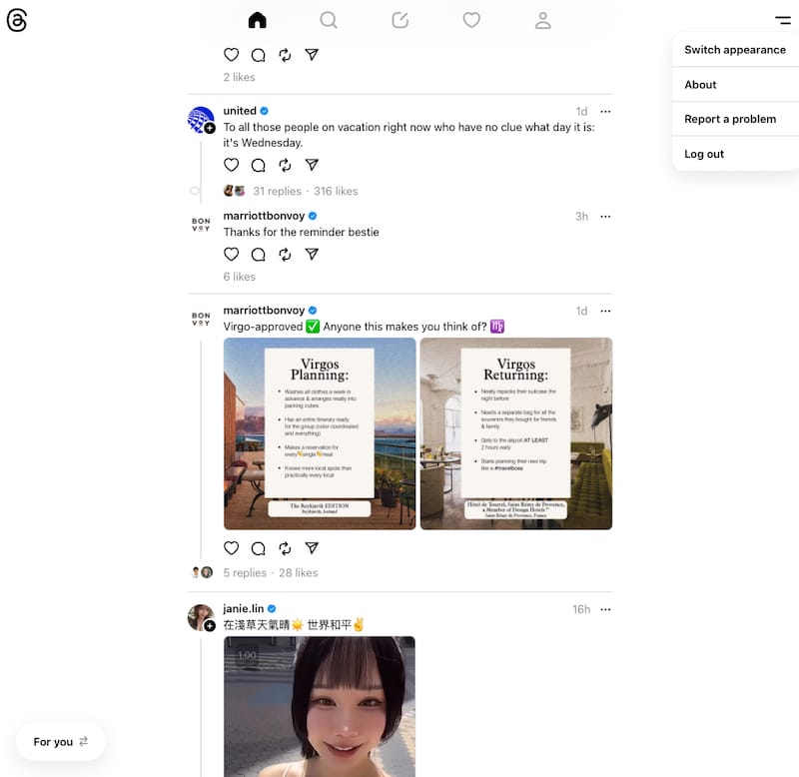Open janie.lin profile username
This screenshot has width=799, height=777.
tap(244, 608)
